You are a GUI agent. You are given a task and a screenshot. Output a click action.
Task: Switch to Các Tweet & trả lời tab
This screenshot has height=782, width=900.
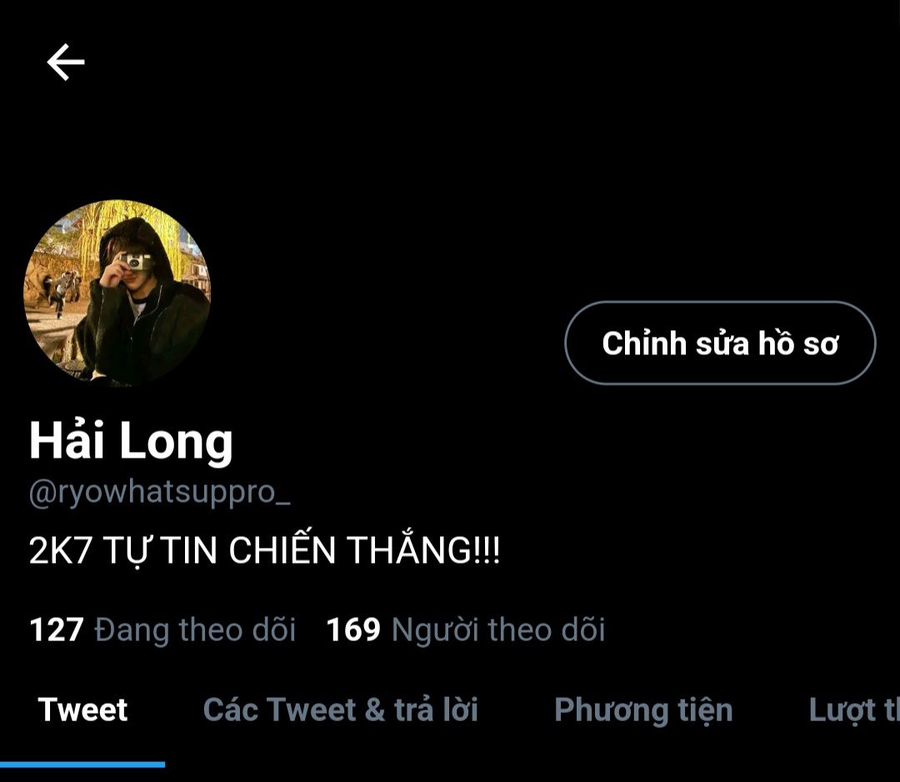click(x=340, y=709)
